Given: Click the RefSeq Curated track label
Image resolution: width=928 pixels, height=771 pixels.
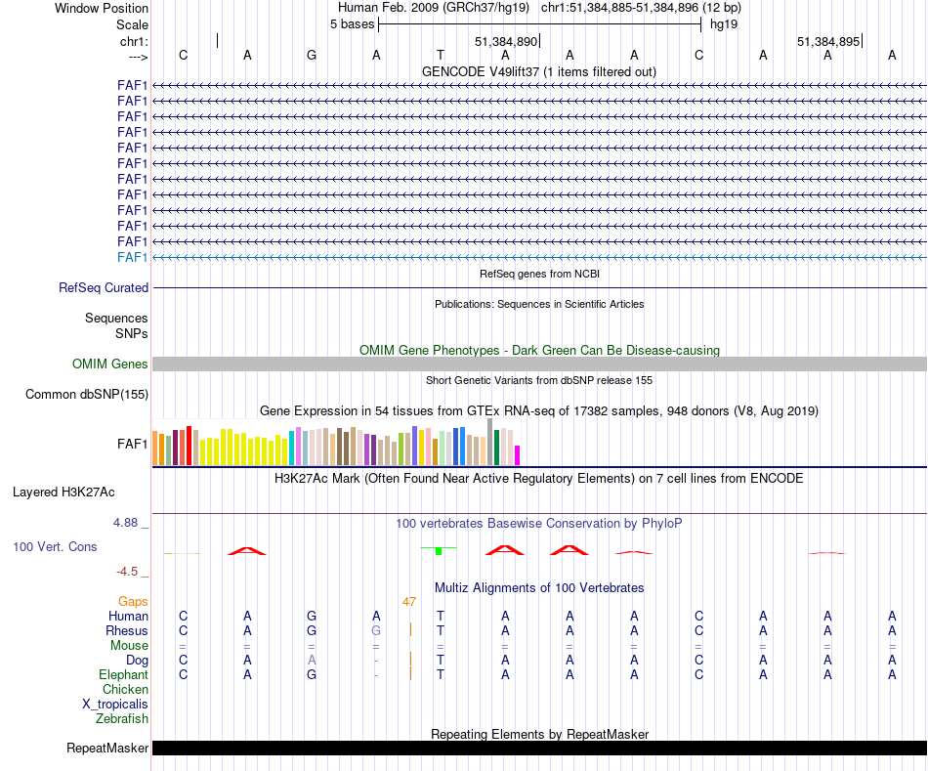Looking at the screenshot, I should pyautogui.click(x=104, y=288).
